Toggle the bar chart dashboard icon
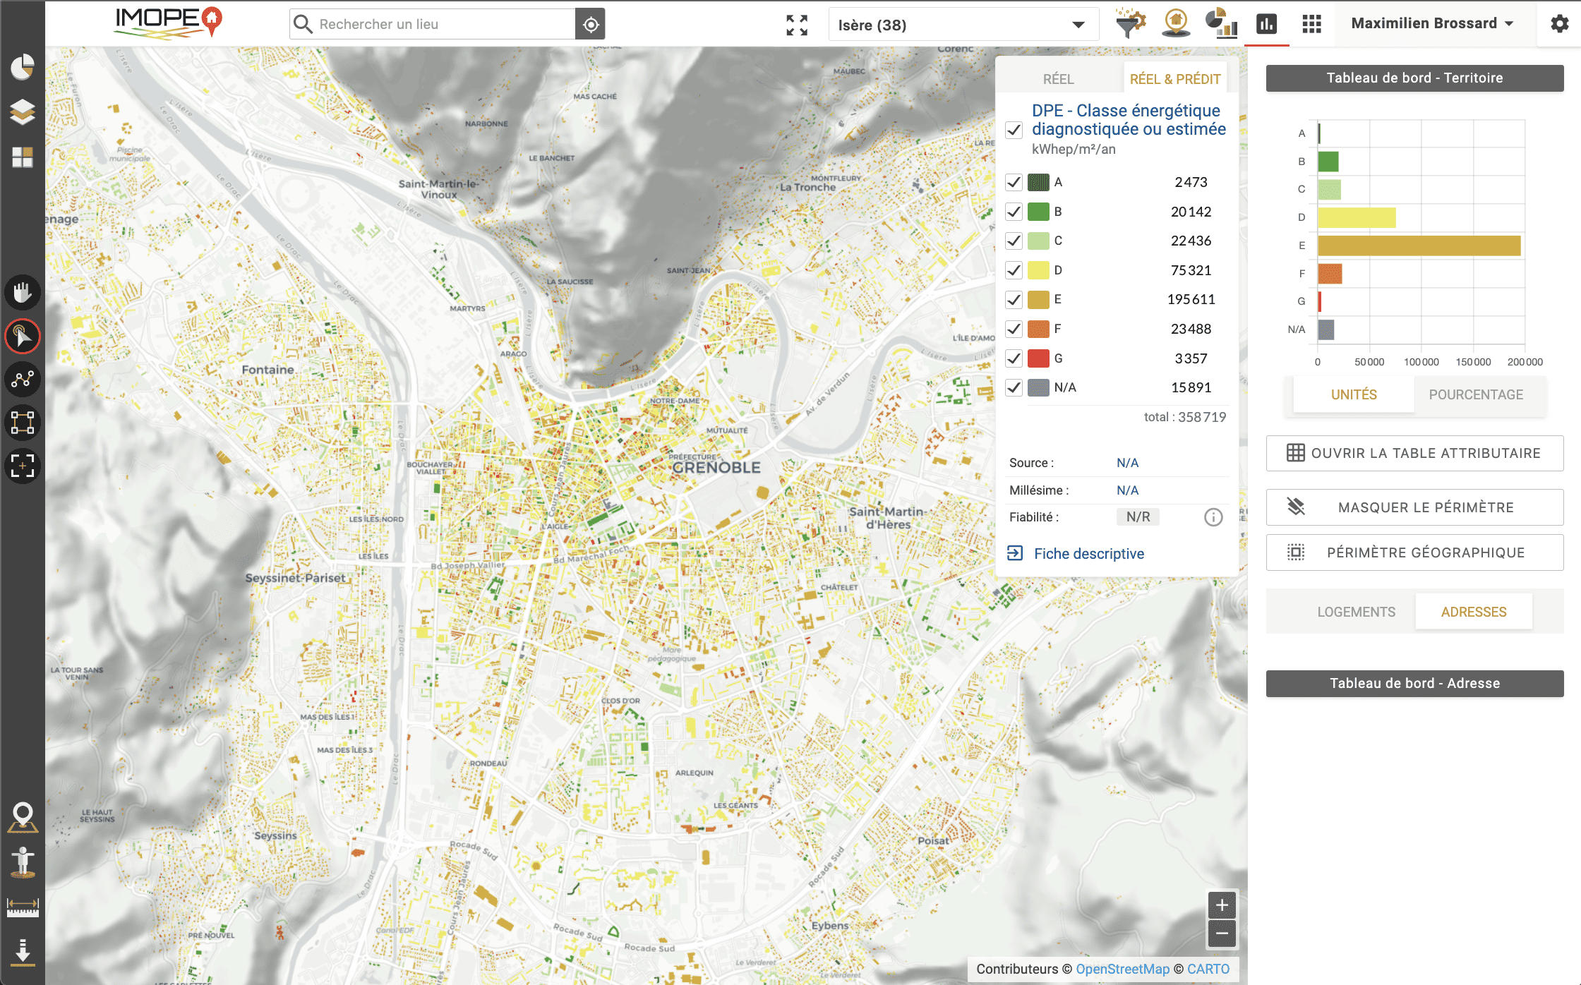 [1266, 24]
